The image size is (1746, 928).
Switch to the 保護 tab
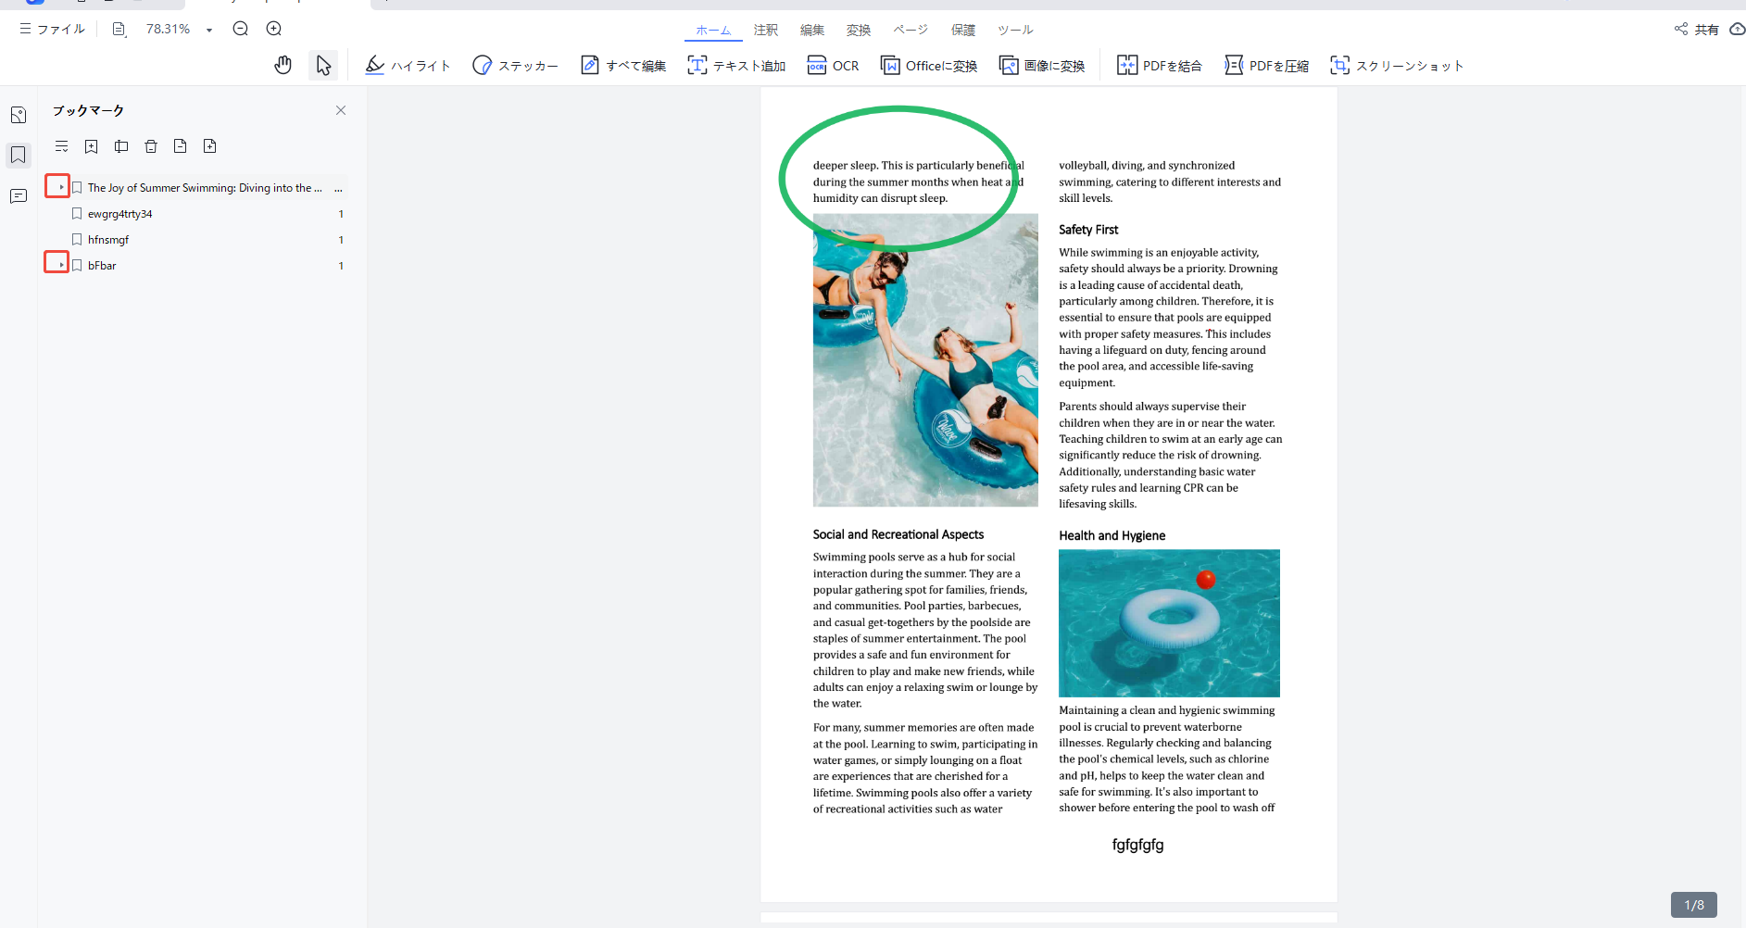point(963,30)
